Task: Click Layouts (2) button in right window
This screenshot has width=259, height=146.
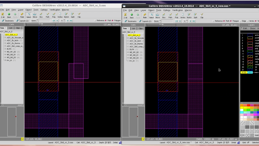Action: tap(145, 21)
